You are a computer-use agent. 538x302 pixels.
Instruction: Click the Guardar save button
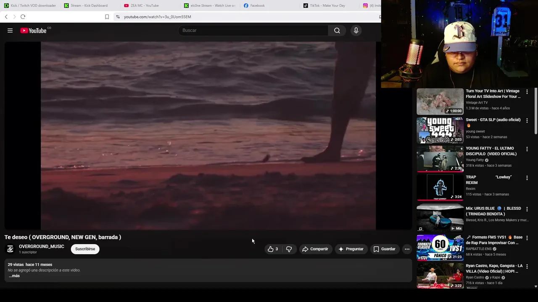(384, 249)
